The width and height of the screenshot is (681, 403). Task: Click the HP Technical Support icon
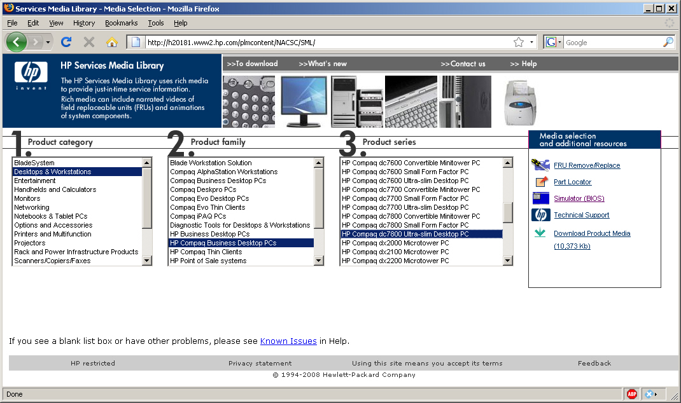(x=540, y=215)
